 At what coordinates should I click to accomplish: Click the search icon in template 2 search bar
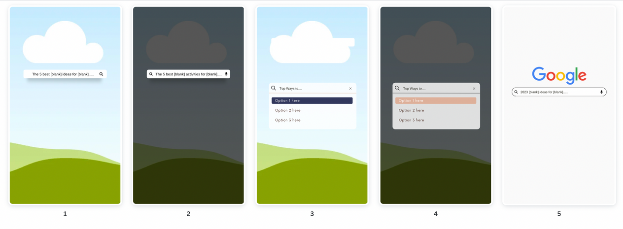(151, 74)
